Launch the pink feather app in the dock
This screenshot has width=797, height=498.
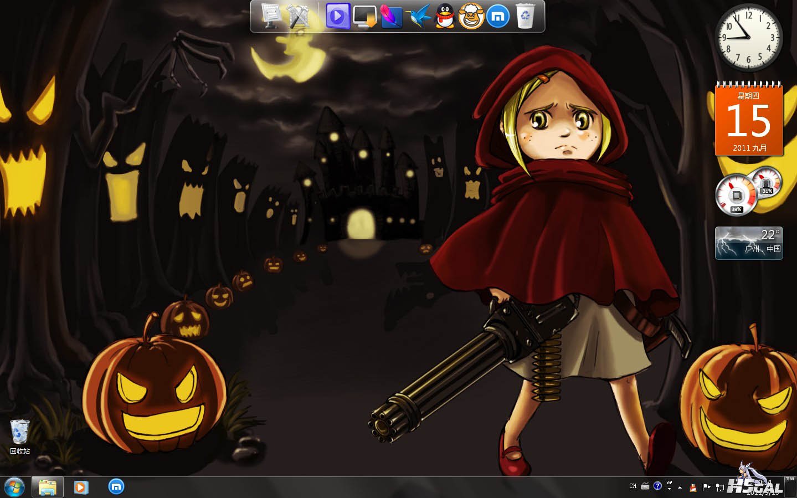(391, 16)
